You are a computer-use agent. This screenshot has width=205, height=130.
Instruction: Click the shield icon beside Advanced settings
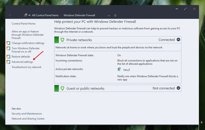point(8,62)
